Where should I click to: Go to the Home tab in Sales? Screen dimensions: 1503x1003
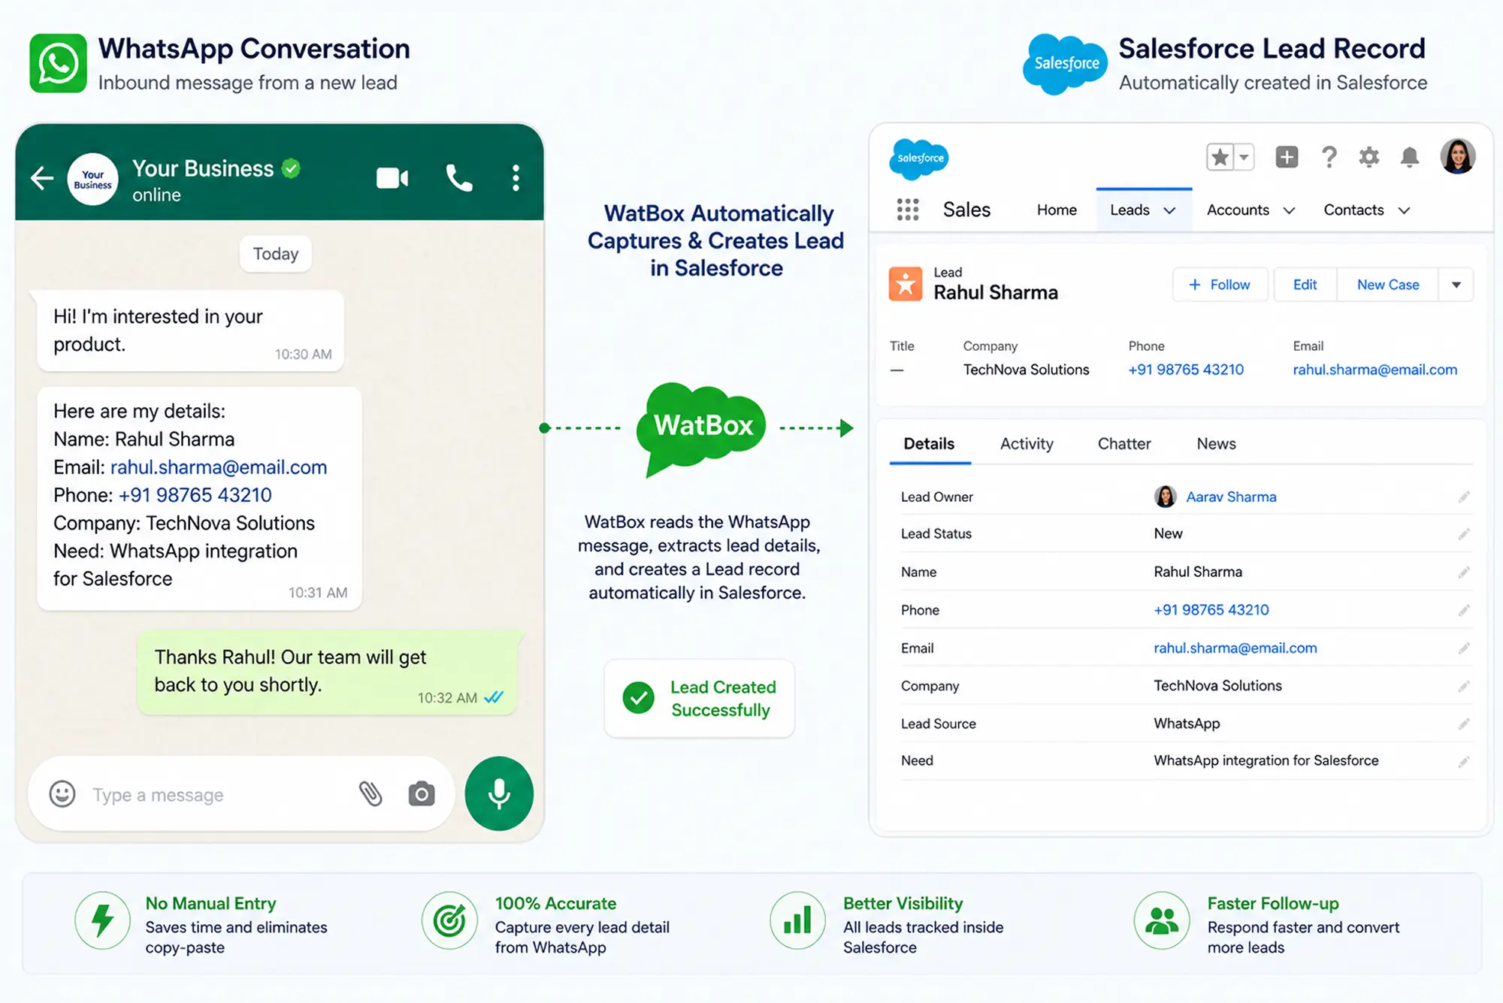coord(1057,210)
